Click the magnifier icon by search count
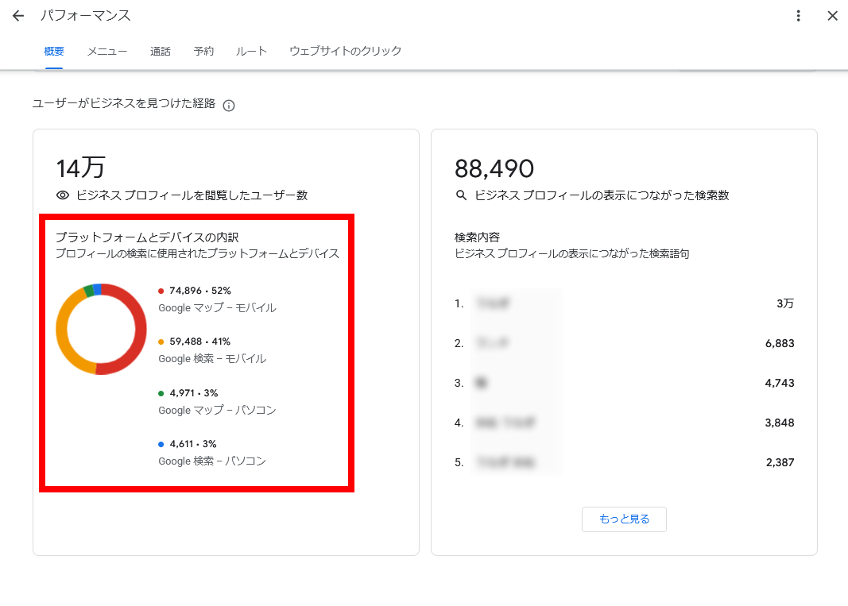This screenshot has height=606, width=848. (461, 195)
